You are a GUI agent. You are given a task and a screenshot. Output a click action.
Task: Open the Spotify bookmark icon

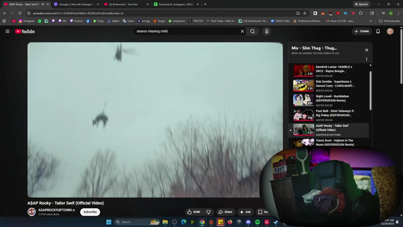40,21
